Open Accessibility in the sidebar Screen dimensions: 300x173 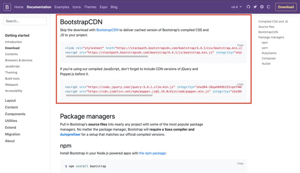click(x=14, y=91)
